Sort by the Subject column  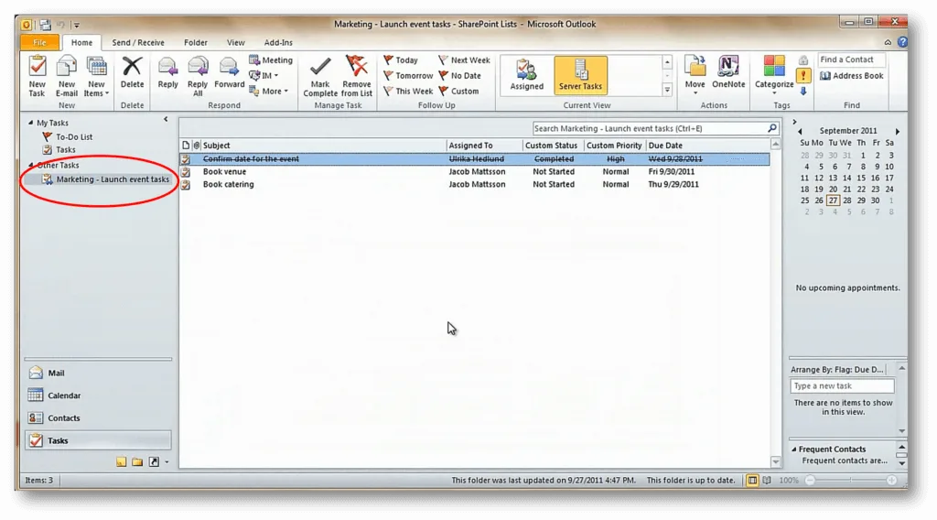point(323,146)
